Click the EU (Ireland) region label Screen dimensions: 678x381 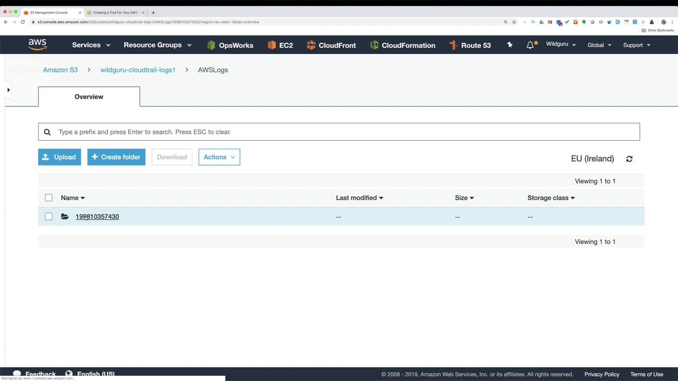[x=592, y=159]
